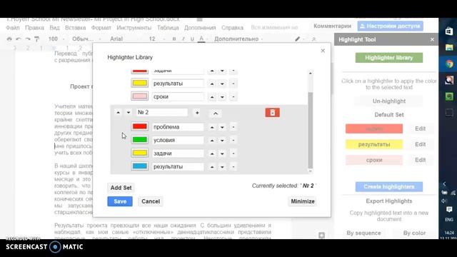Open Настройки доступа sharing button
The height and width of the screenshot is (257, 457).
(x=391, y=26)
